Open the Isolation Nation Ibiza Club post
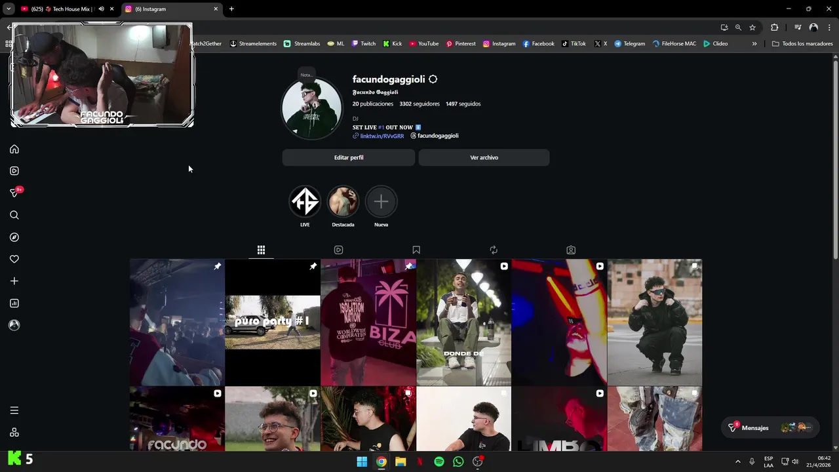Viewport: 839px width, 472px height. pyautogui.click(x=368, y=322)
